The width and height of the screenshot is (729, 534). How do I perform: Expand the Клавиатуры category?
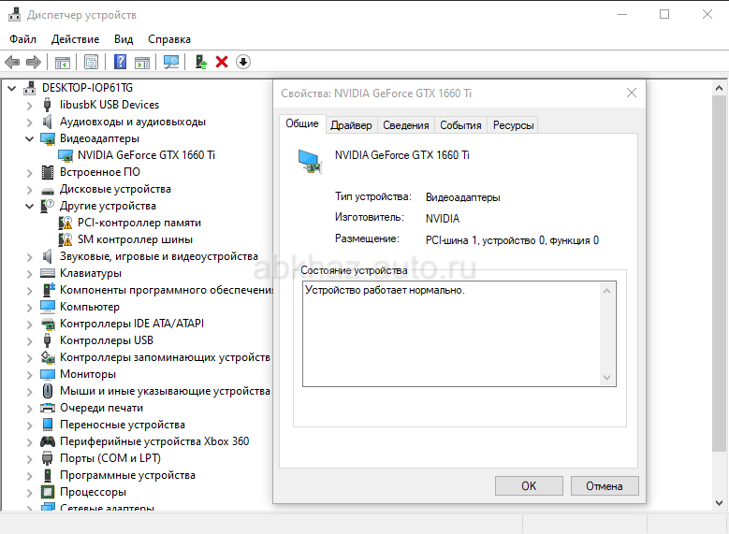[30, 273]
